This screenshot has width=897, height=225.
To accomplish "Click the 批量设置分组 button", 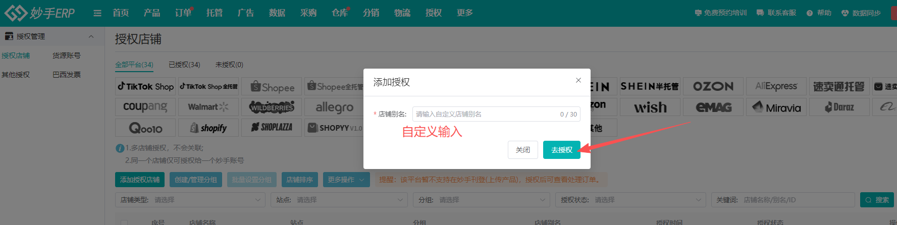I will click(x=252, y=180).
